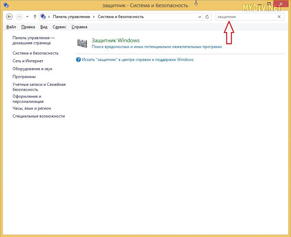Click the window system icon in title bar
This screenshot has width=291, height=237.
[x=6, y=5]
